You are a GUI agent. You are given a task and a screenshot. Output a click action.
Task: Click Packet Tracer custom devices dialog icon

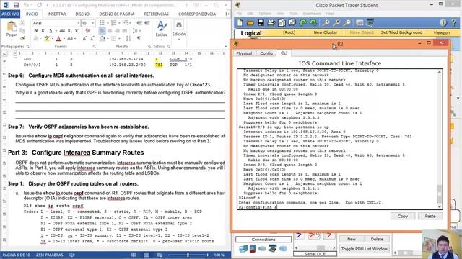point(370,22)
